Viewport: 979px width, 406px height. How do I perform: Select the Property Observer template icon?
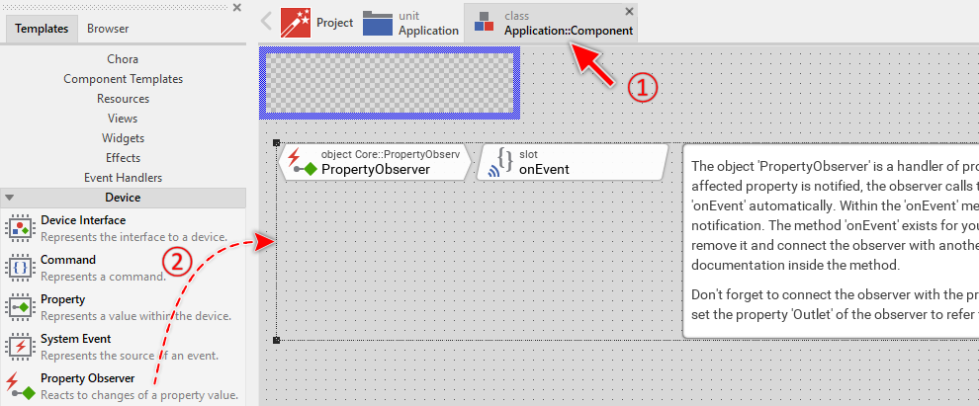(20, 386)
